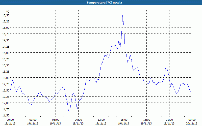Click the 'Temperatura [°C] escala' title bar
The image size is (202, 126).
coord(101,3)
